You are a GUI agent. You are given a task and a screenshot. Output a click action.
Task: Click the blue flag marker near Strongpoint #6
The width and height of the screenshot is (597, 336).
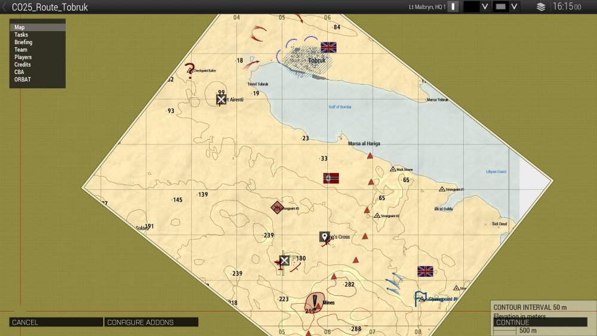click(420, 297)
